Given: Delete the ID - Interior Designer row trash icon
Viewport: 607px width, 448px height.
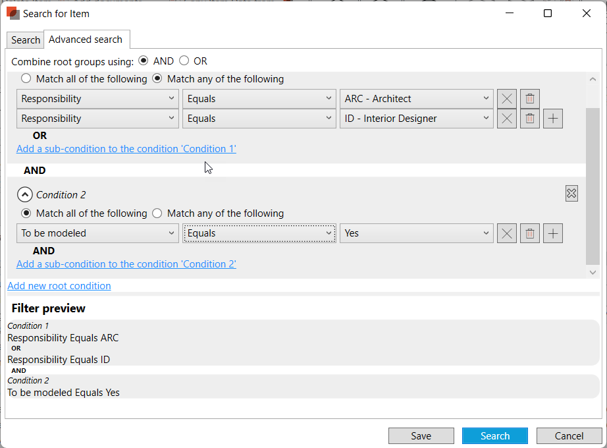Looking at the screenshot, I should point(530,119).
